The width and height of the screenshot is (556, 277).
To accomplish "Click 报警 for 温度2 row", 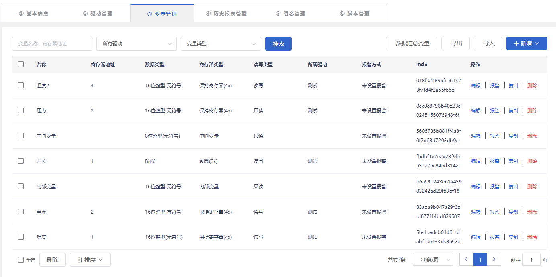I will click(495, 86).
